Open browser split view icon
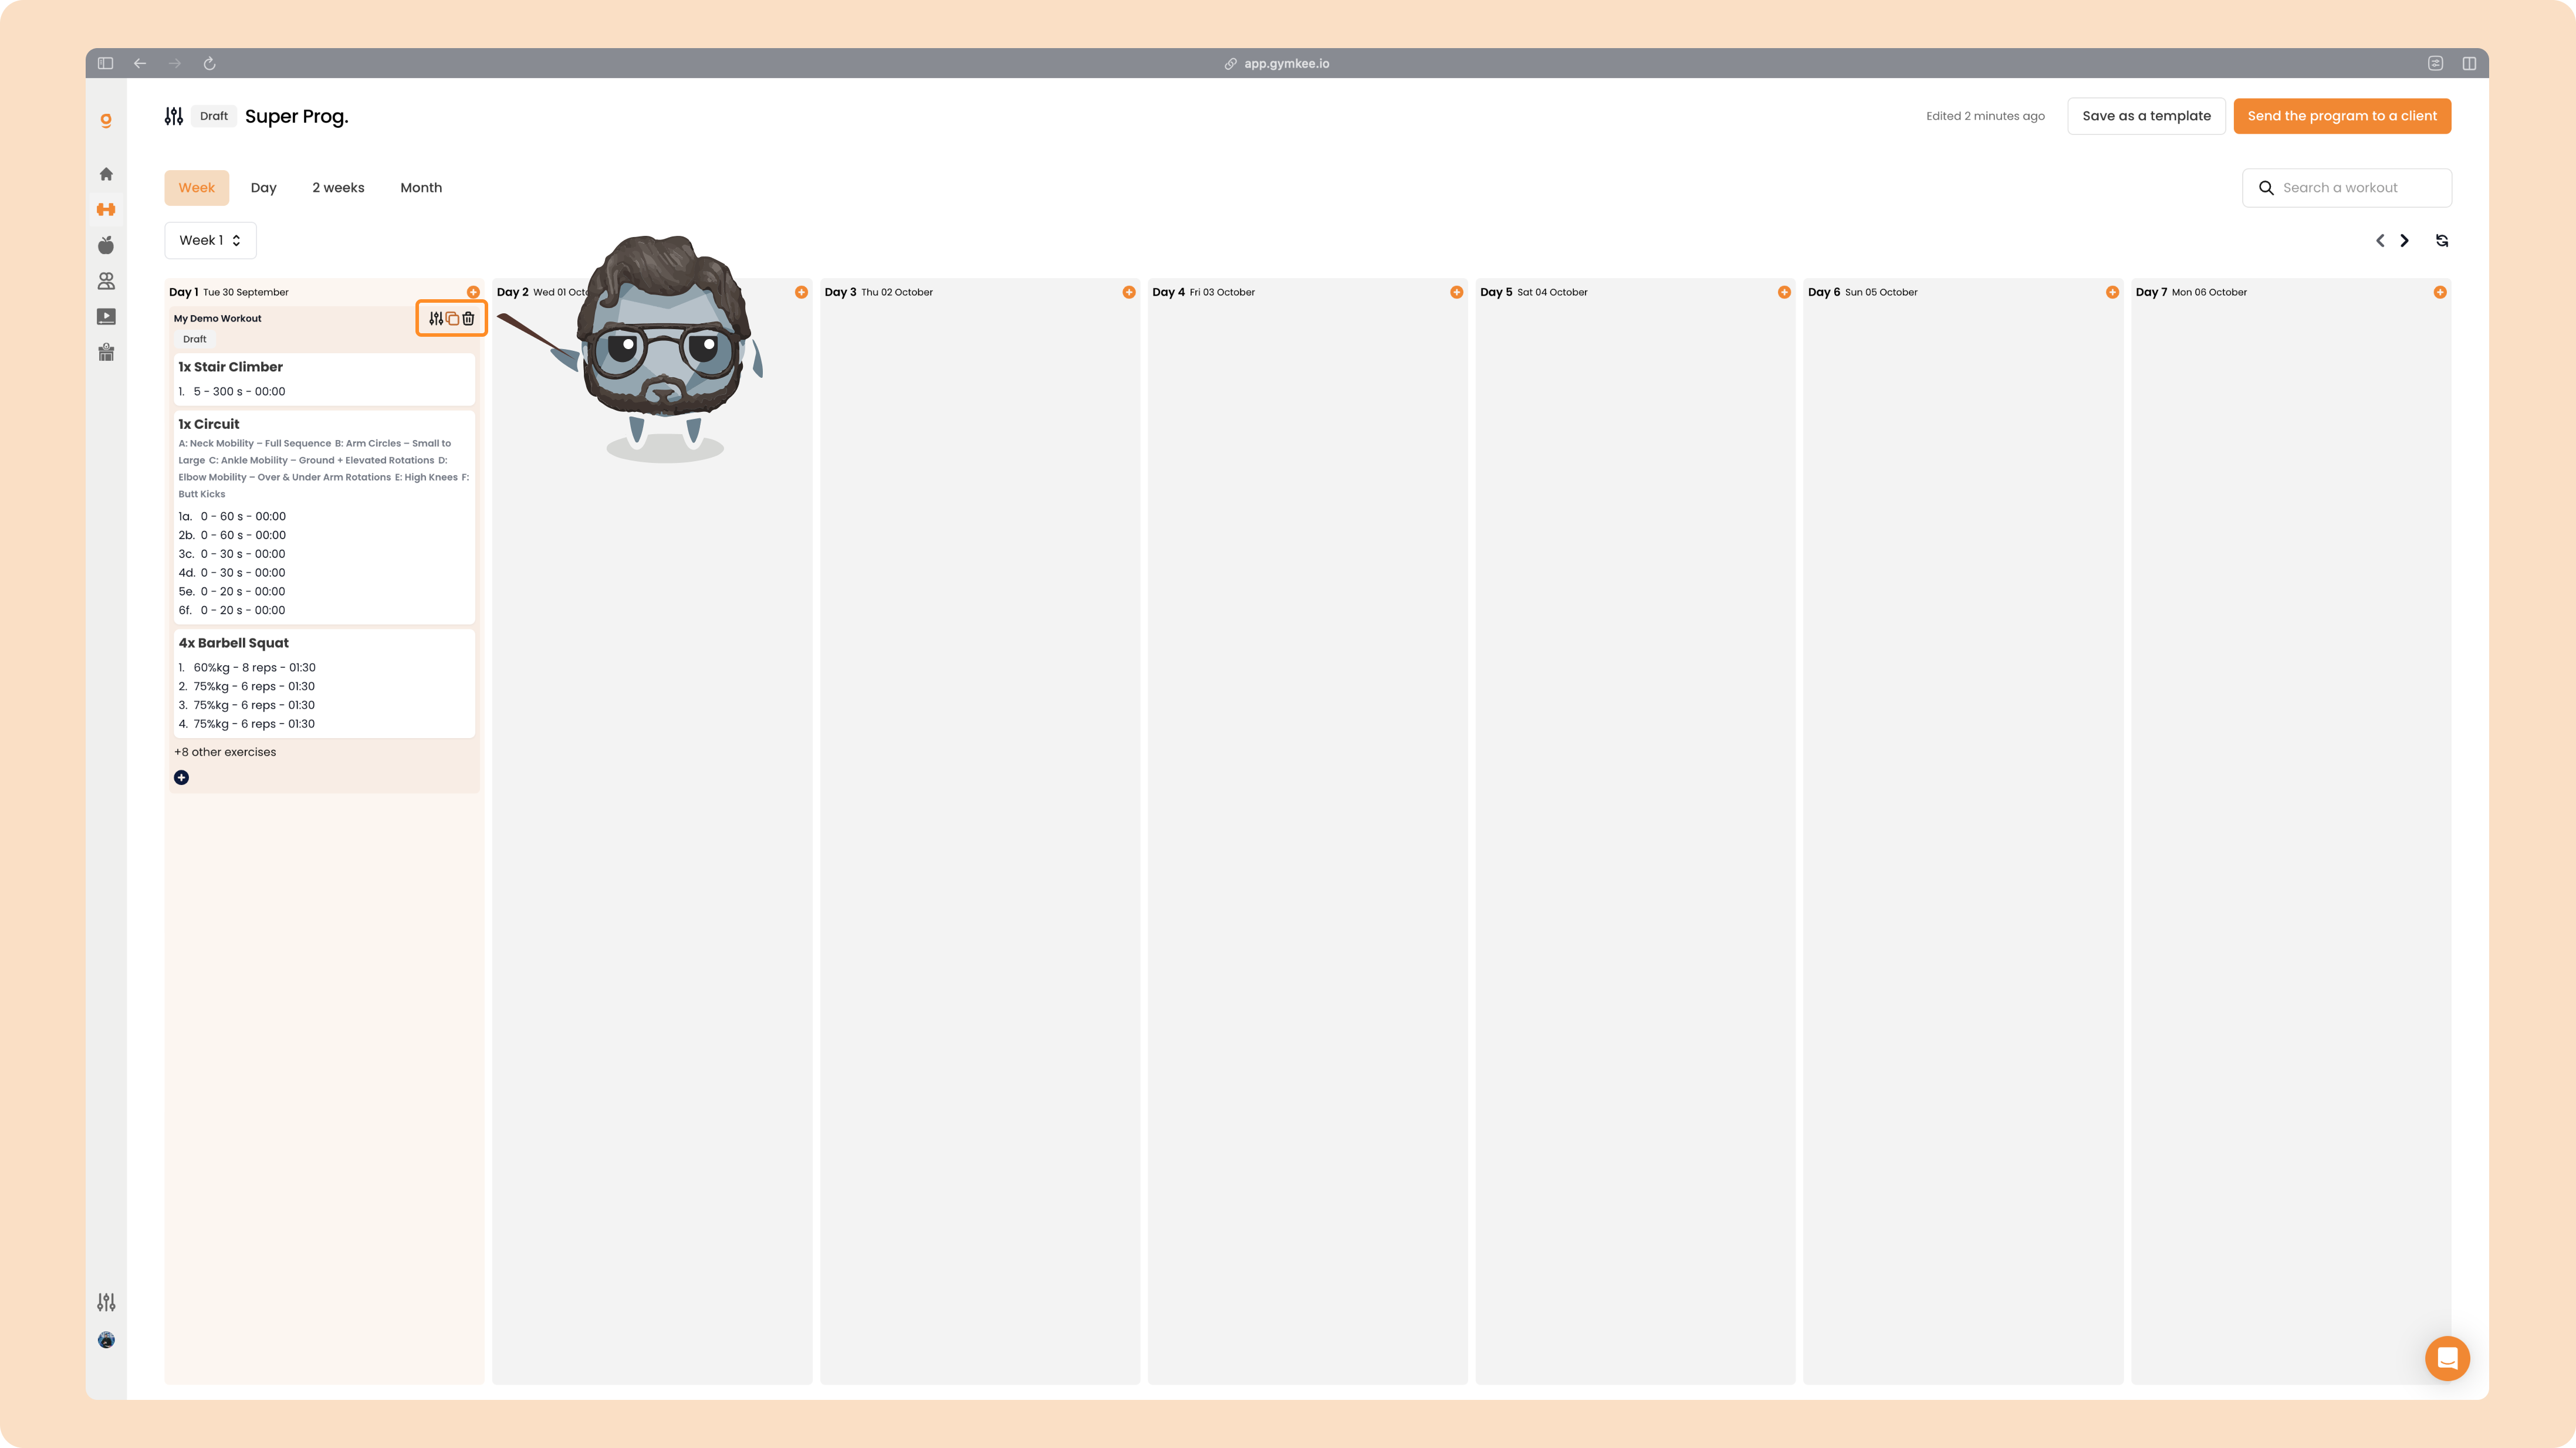The height and width of the screenshot is (1448, 2576). [x=2469, y=63]
